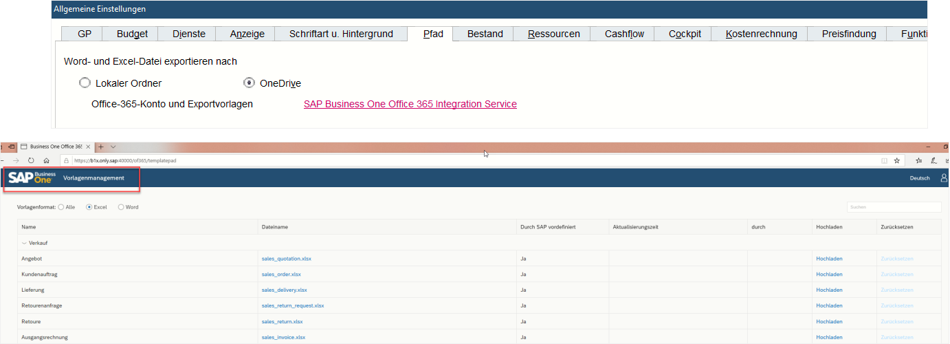Screen dimensions: 950x344
Task: Choose Excel template format
Action: [89, 206]
